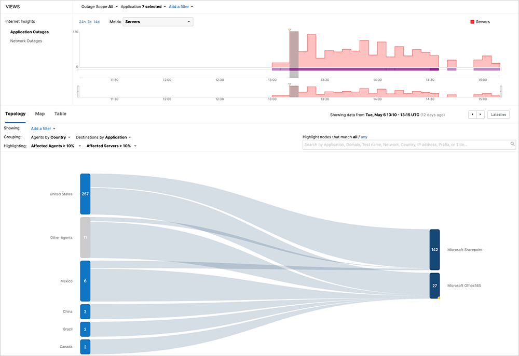Click the grey Other Agents node

point(85,237)
